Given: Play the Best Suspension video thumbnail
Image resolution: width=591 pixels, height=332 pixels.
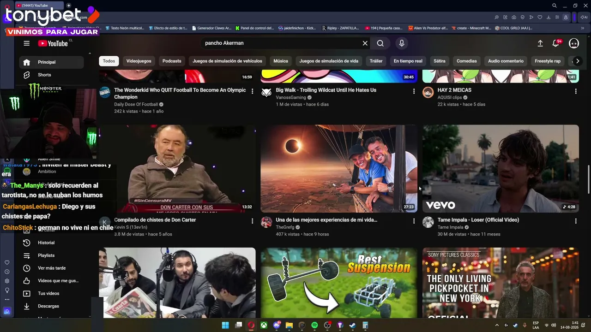Looking at the screenshot, I should click(x=339, y=283).
